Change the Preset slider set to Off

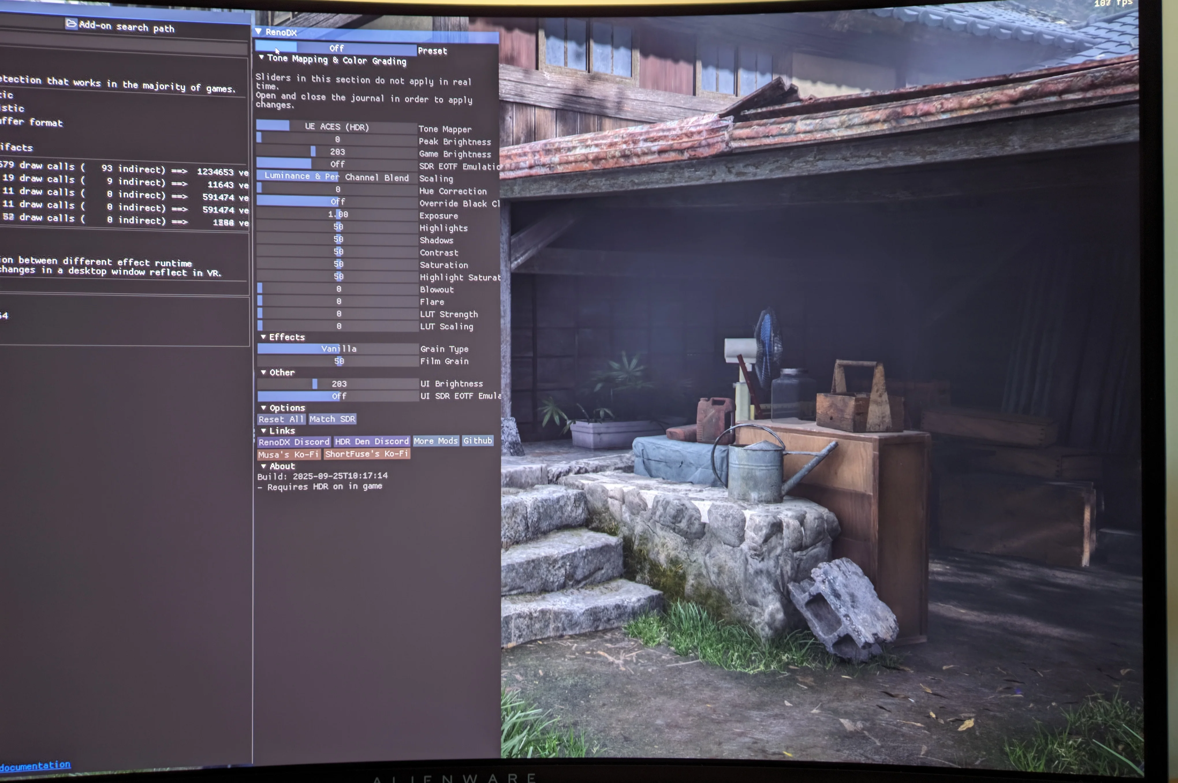pyautogui.click(x=336, y=49)
